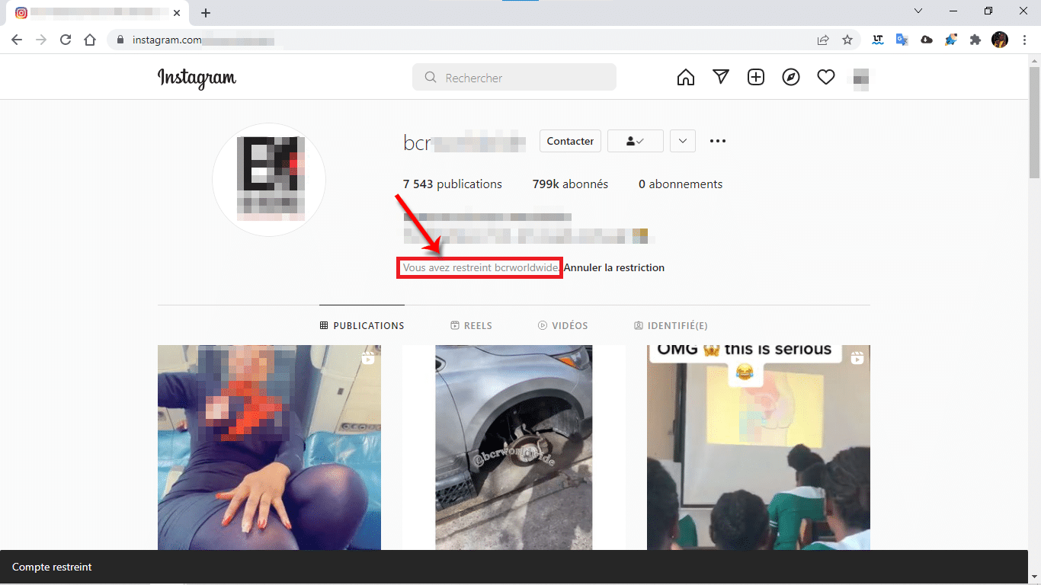Switch to the PUBLICATIONS tab
The width and height of the screenshot is (1041, 585).
point(362,325)
